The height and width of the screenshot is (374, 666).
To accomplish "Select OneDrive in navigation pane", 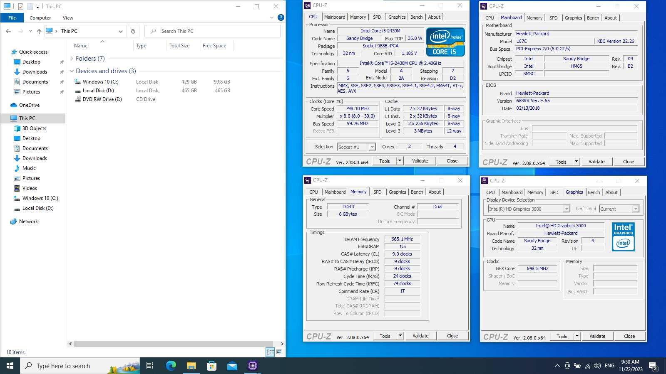I will click(29, 105).
